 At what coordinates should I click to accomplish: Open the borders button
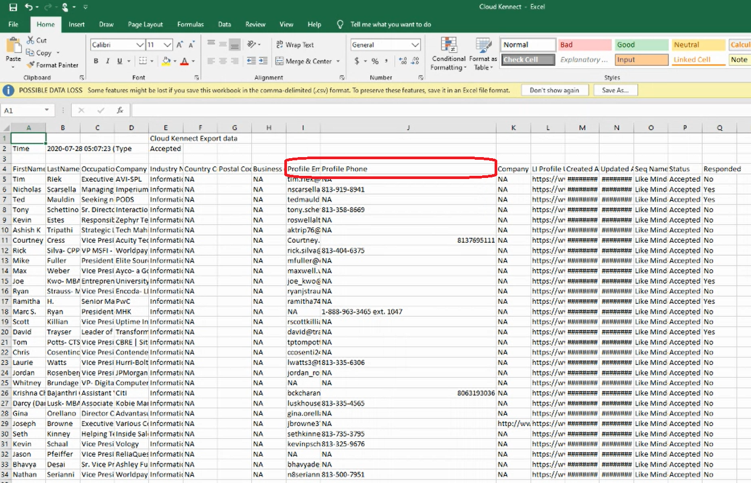click(x=143, y=61)
